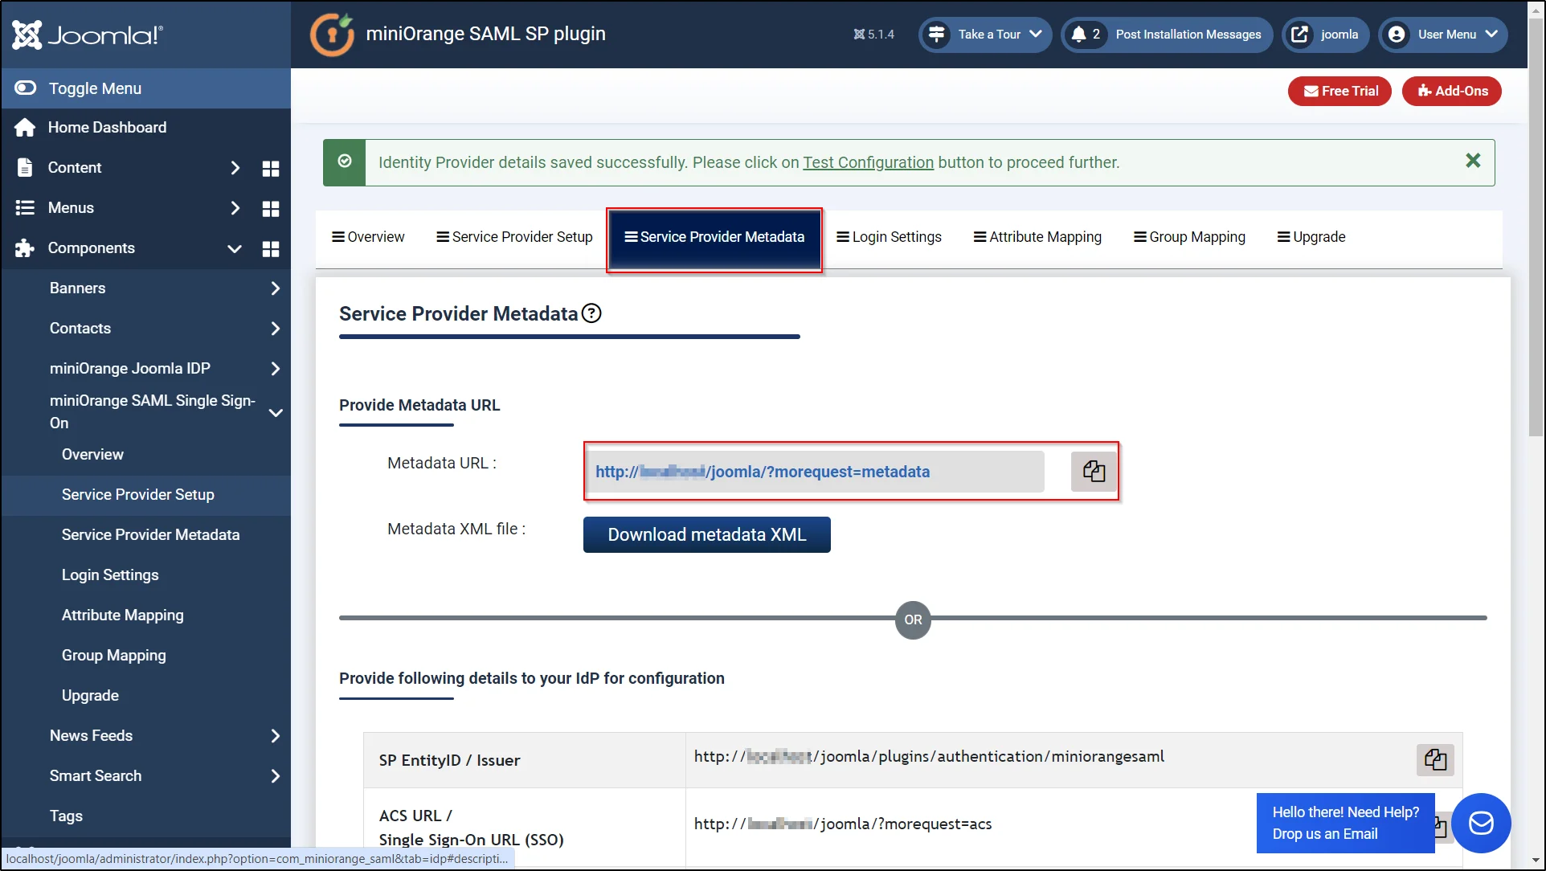Click the Metadata URL field
The height and width of the screenshot is (871, 1546).
tap(814, 472)
